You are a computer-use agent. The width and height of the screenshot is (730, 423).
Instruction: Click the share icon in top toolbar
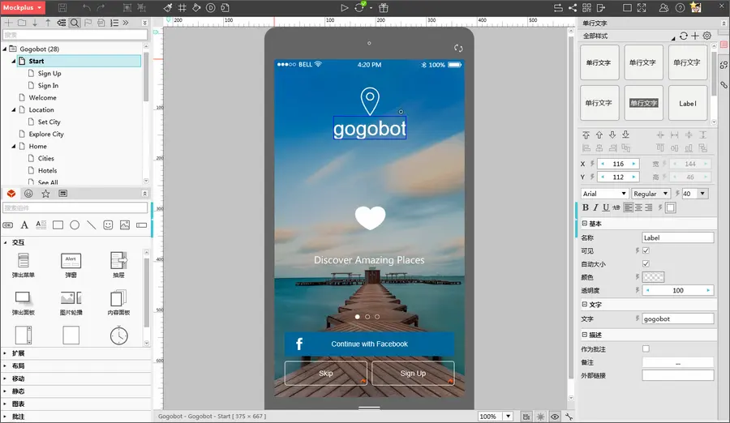click(x=572, y=8)
